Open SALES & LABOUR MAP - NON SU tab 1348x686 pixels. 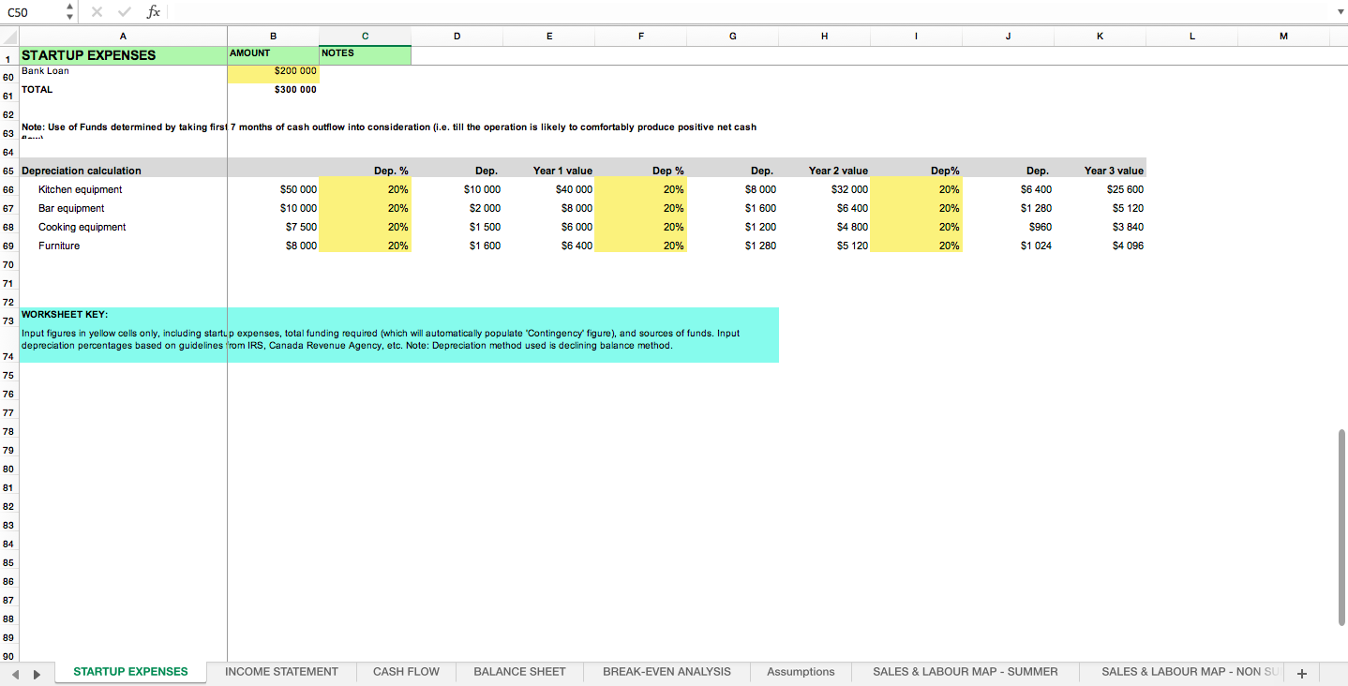click(x=1190, y=672)
